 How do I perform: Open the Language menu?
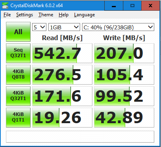[84, 15]
